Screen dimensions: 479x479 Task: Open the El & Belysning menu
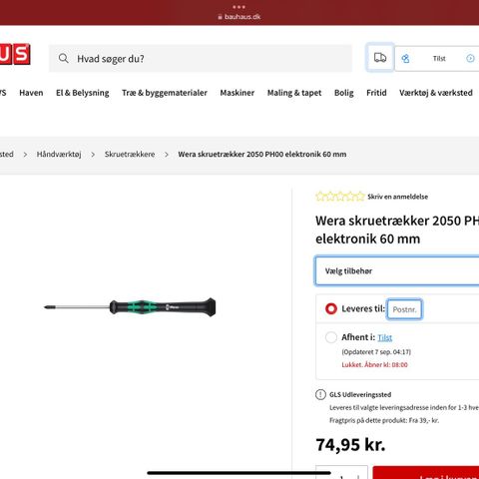83,93
